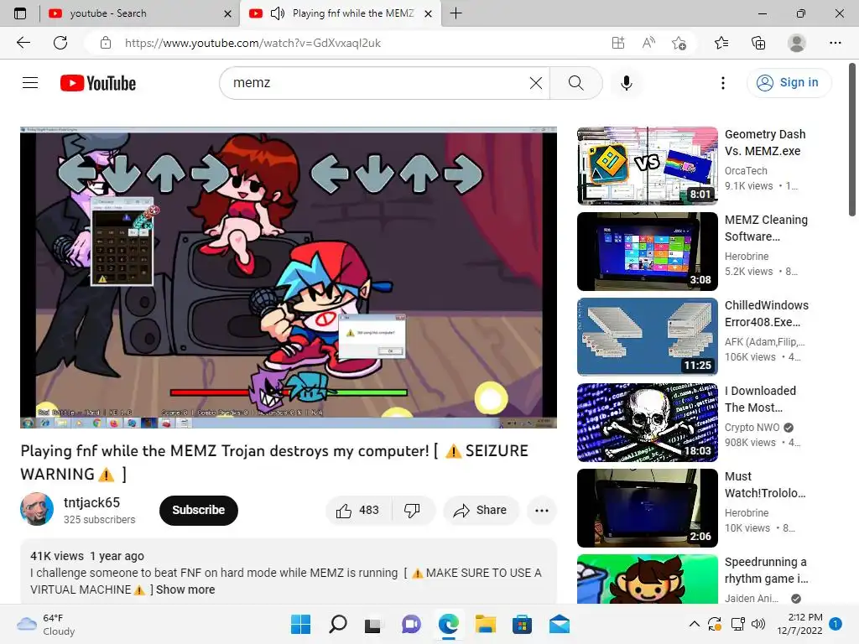Viewport: 859px width, 644px height.
Task: Open the OrcaTech channel name
Action: point(746,171)
